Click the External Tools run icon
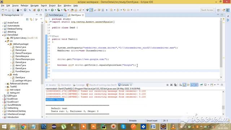The height and width of the screenshot is (130, 231). tap(65, 10)
